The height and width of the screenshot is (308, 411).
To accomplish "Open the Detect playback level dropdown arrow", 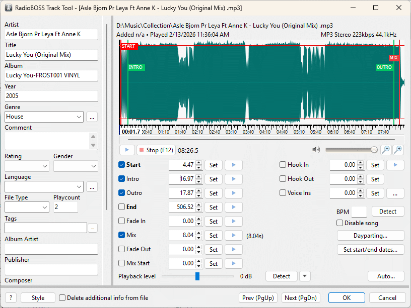I will point(305,276).
